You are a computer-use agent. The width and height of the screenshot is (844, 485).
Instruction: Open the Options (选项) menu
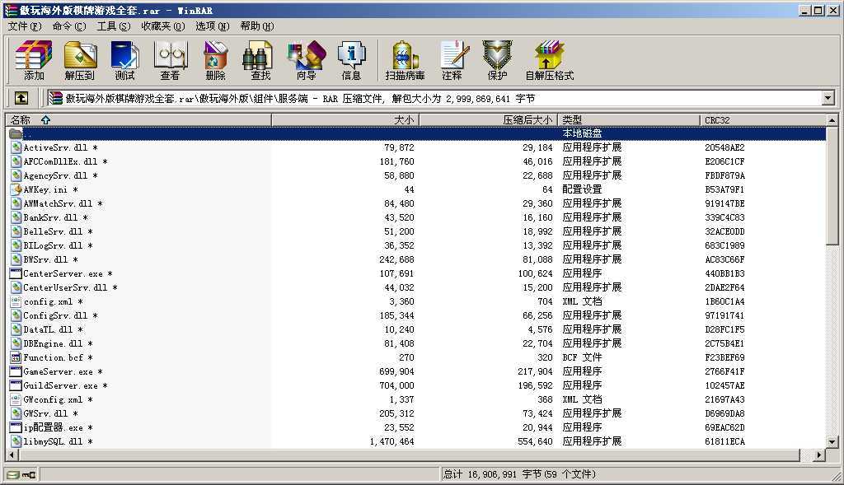[213, 26]
